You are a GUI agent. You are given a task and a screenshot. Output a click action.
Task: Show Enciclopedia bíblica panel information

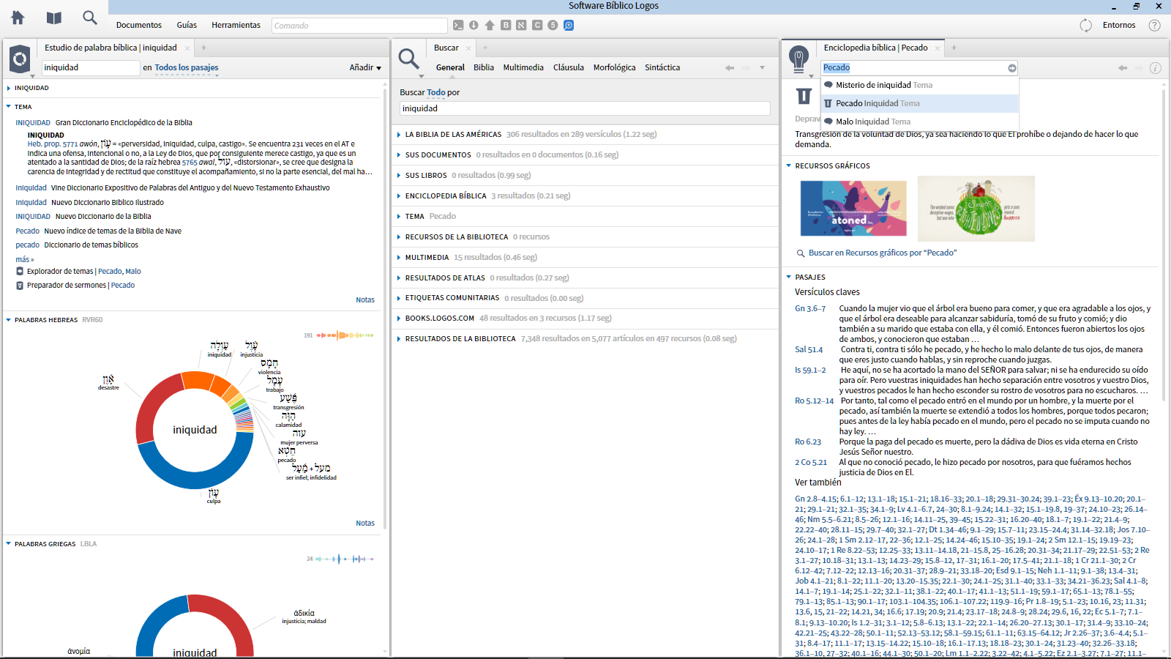click(x=1156, y=68)
